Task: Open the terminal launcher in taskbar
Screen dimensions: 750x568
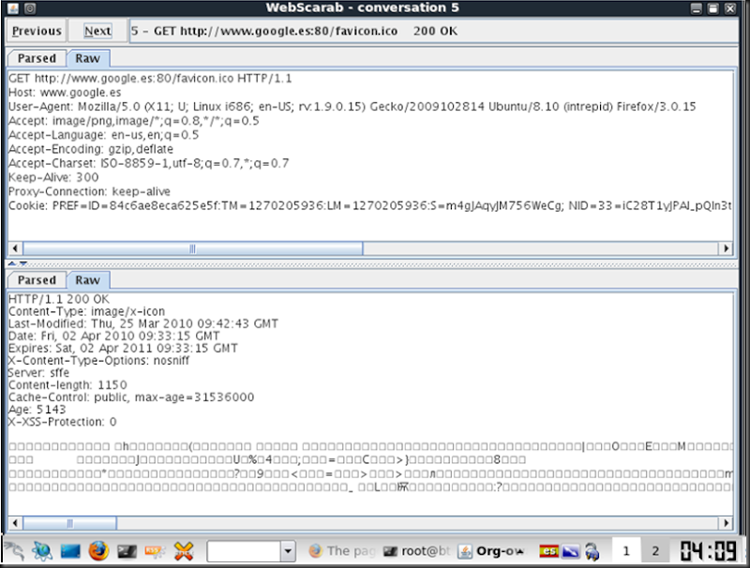Action: click(x=127, y=552)
